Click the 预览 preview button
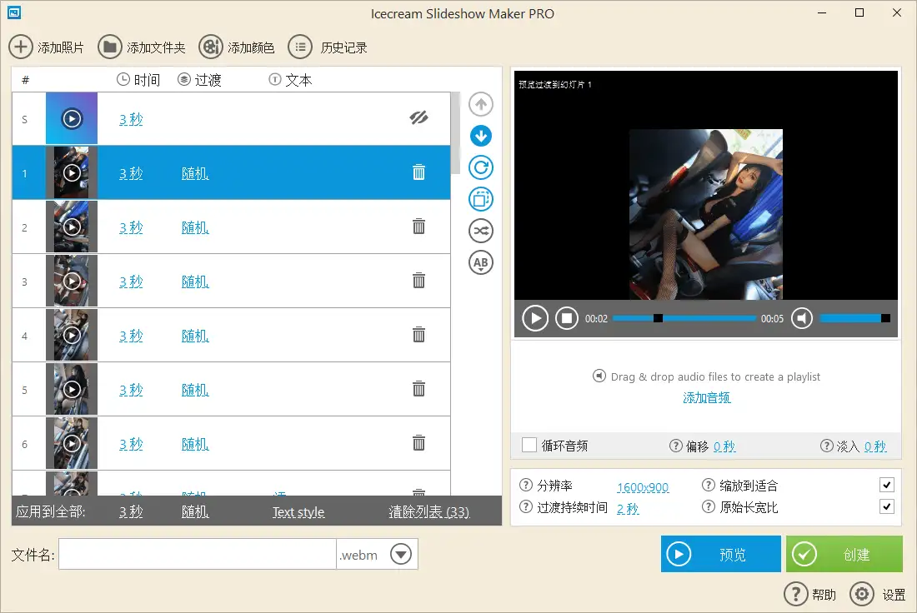Viewport: 917px width, 613px height. [x=720, y=554]
